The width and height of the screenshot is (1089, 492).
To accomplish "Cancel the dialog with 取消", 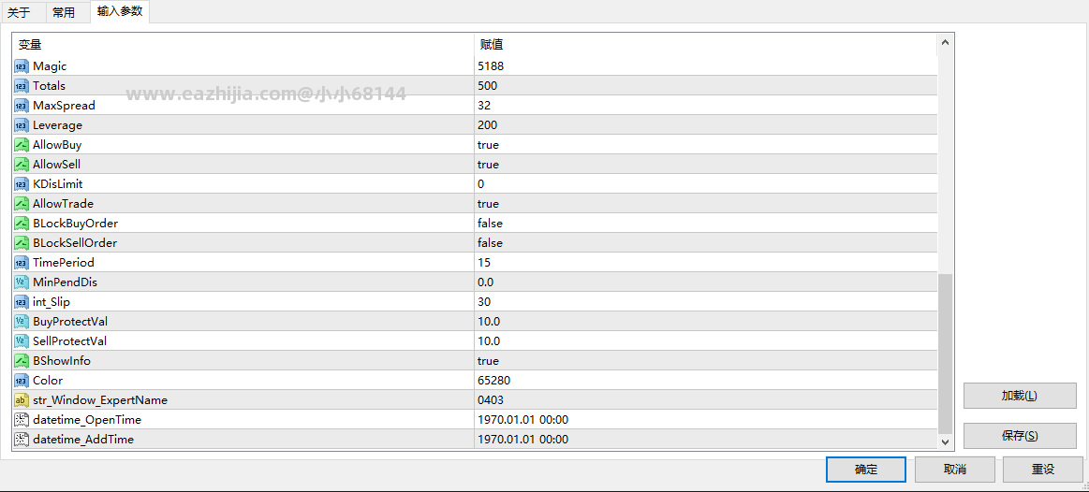I will coord(955,470).
